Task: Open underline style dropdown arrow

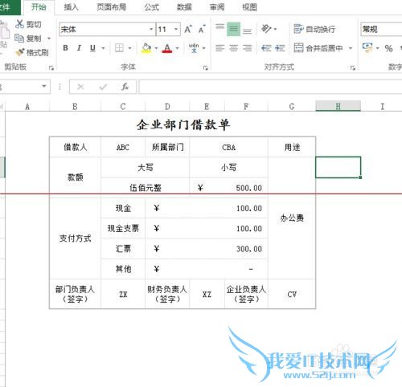Action: [x=103, y=48]
